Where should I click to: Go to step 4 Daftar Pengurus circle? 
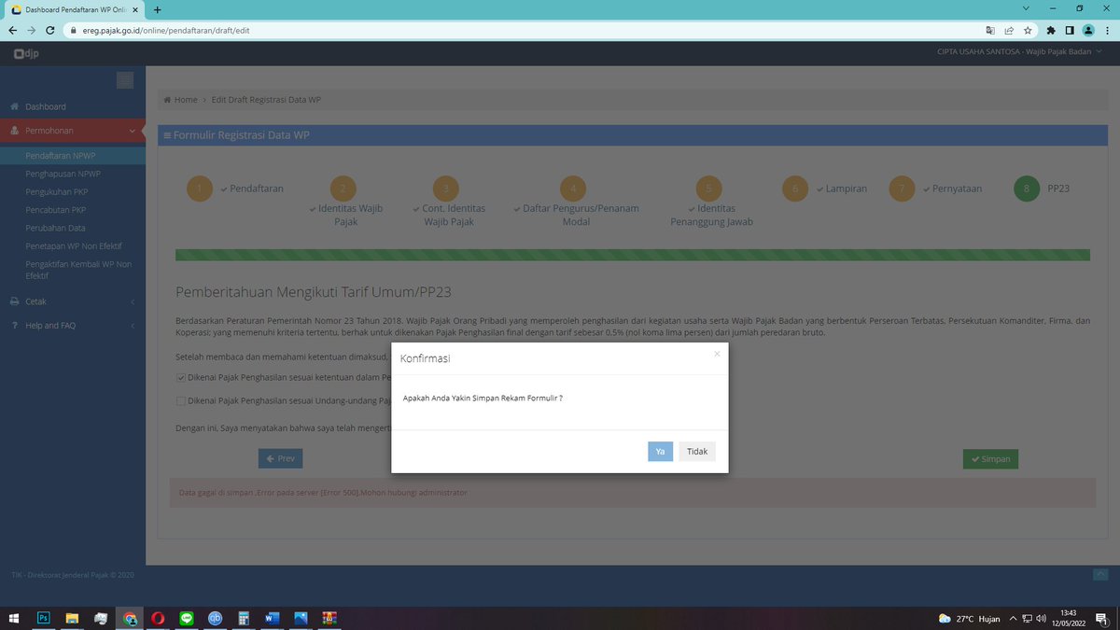click(x=572, y=189)
